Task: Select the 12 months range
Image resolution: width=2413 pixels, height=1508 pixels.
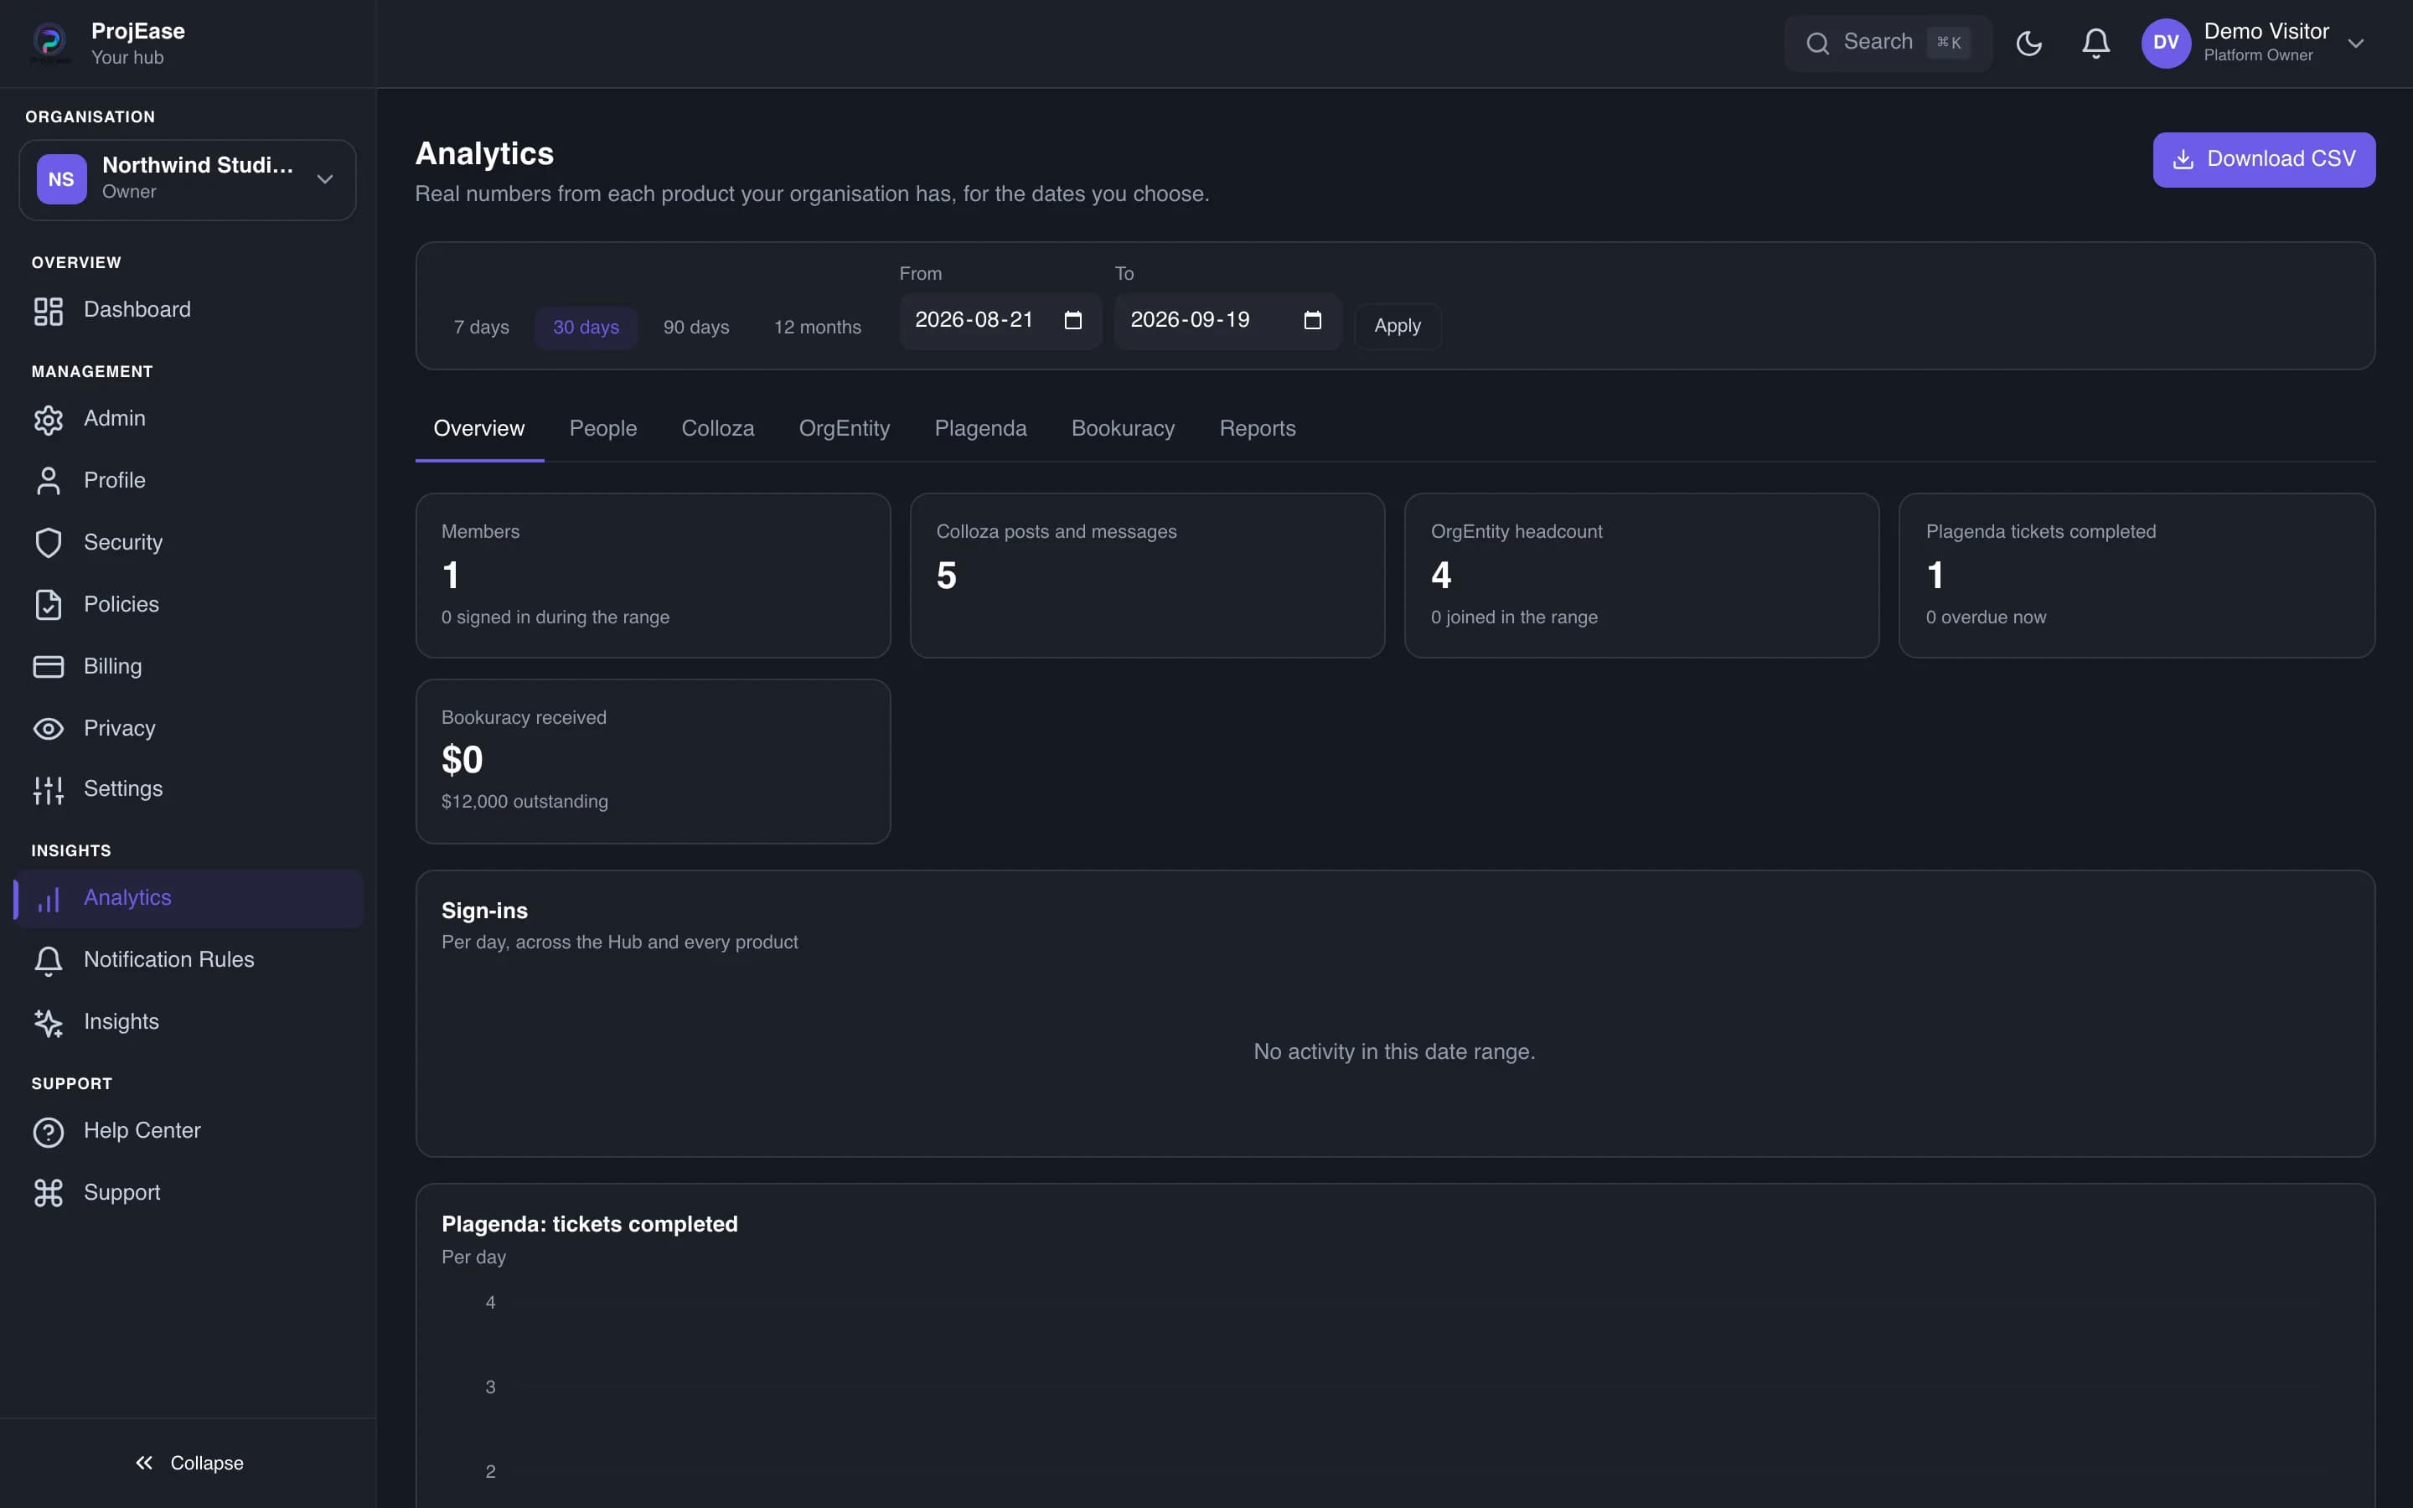Action: point(817,327)
